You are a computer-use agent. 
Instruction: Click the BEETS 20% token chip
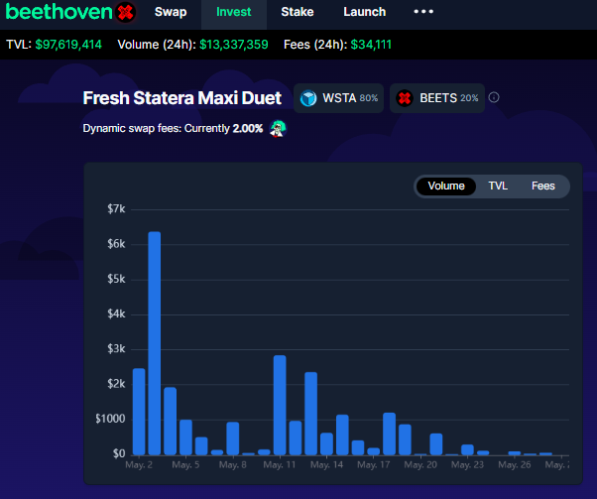(x=437, y=98)
